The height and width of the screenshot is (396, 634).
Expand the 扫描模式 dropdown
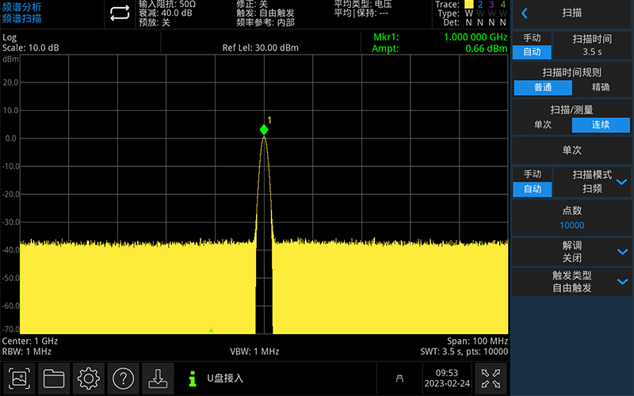coord(621,181)
